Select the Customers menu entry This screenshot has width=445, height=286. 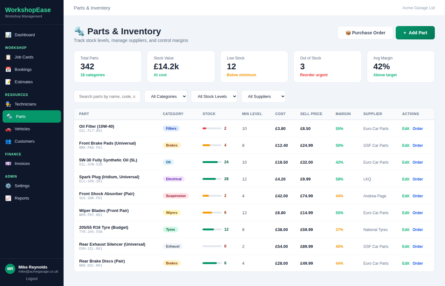(x=24, y=141)
